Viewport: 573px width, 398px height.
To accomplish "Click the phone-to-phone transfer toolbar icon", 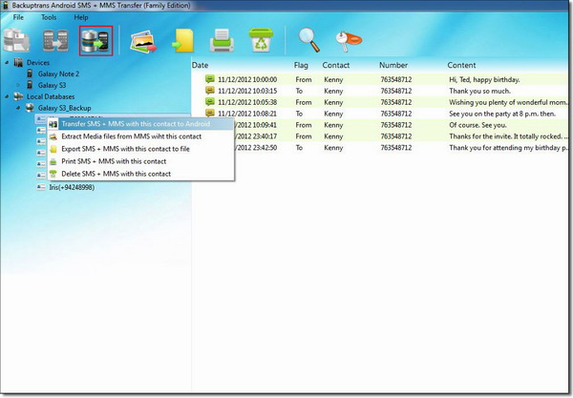I will (x=55, y=40).
